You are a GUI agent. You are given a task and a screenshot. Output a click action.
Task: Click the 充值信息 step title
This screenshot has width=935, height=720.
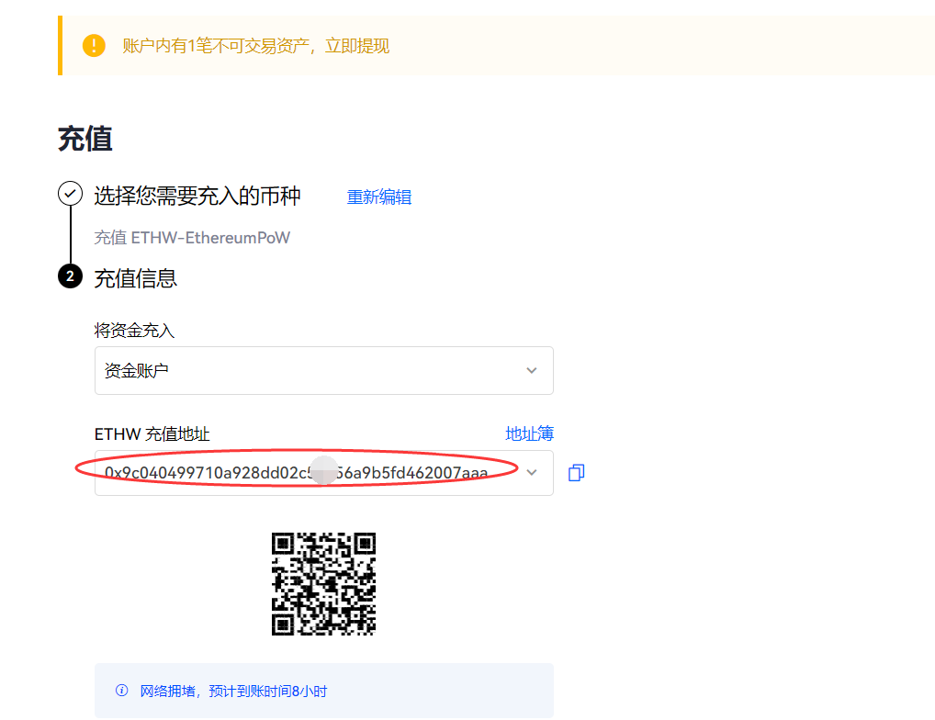pos(136,278)
